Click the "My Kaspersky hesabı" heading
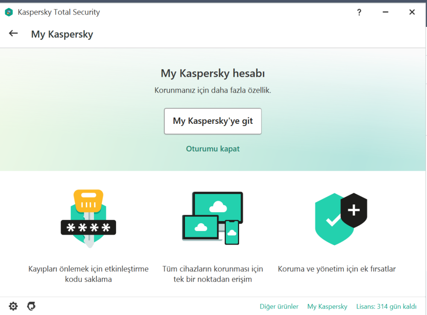Viewport: 427px width, 315px height. [x=213, y=73]
